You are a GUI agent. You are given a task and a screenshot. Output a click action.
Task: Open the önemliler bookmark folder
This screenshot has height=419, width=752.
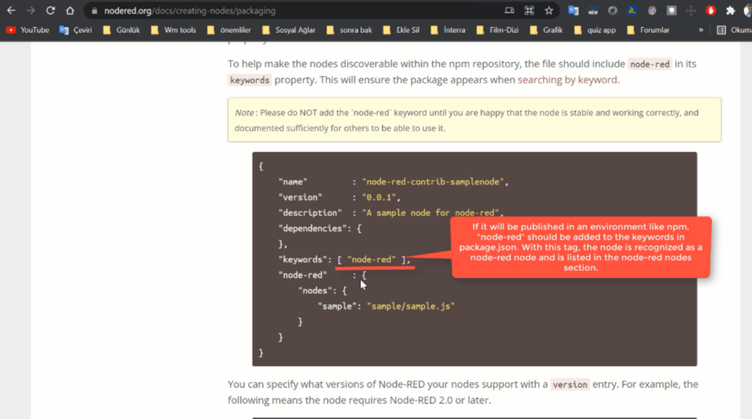click(229, 30)
